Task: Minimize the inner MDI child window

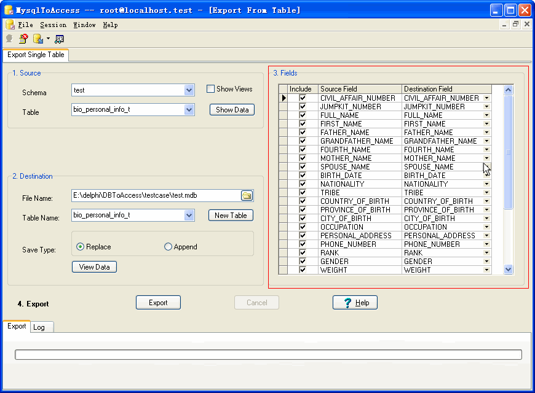Action: [504, 24]
